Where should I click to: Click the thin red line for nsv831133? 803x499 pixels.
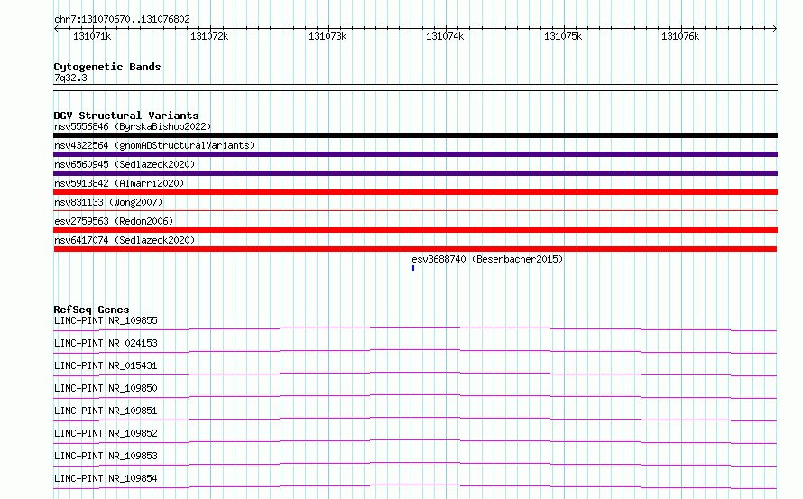click(415, 210)
